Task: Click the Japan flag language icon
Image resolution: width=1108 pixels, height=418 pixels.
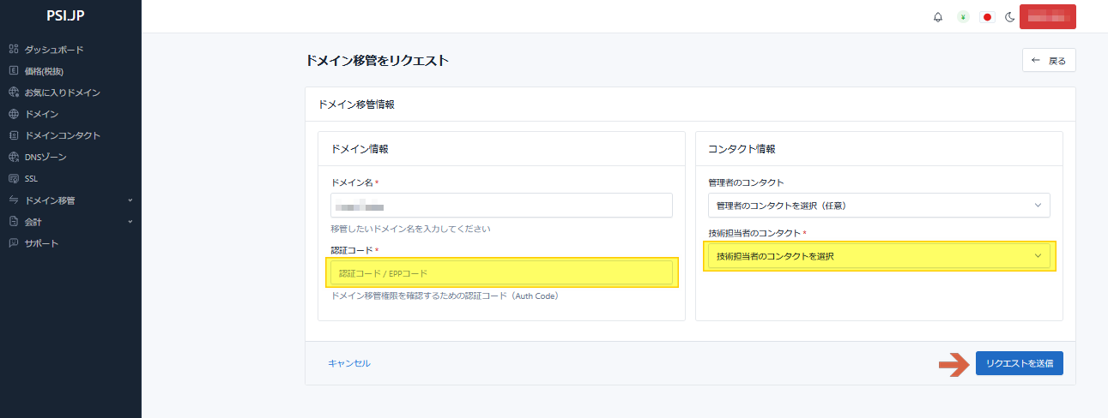Action: [987, 17]
